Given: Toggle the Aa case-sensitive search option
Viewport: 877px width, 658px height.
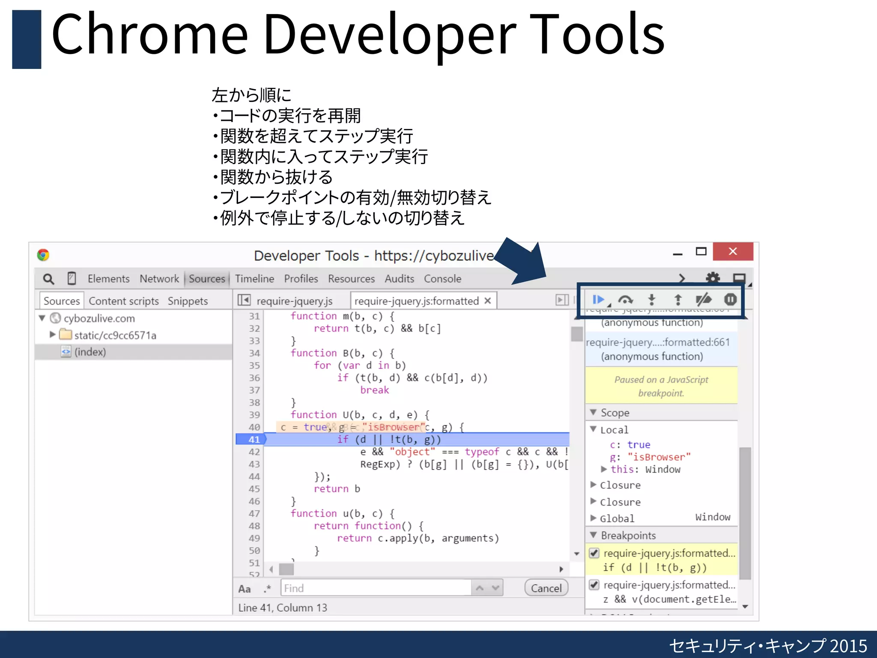Looking at the screenshot, I should (245, 589).
